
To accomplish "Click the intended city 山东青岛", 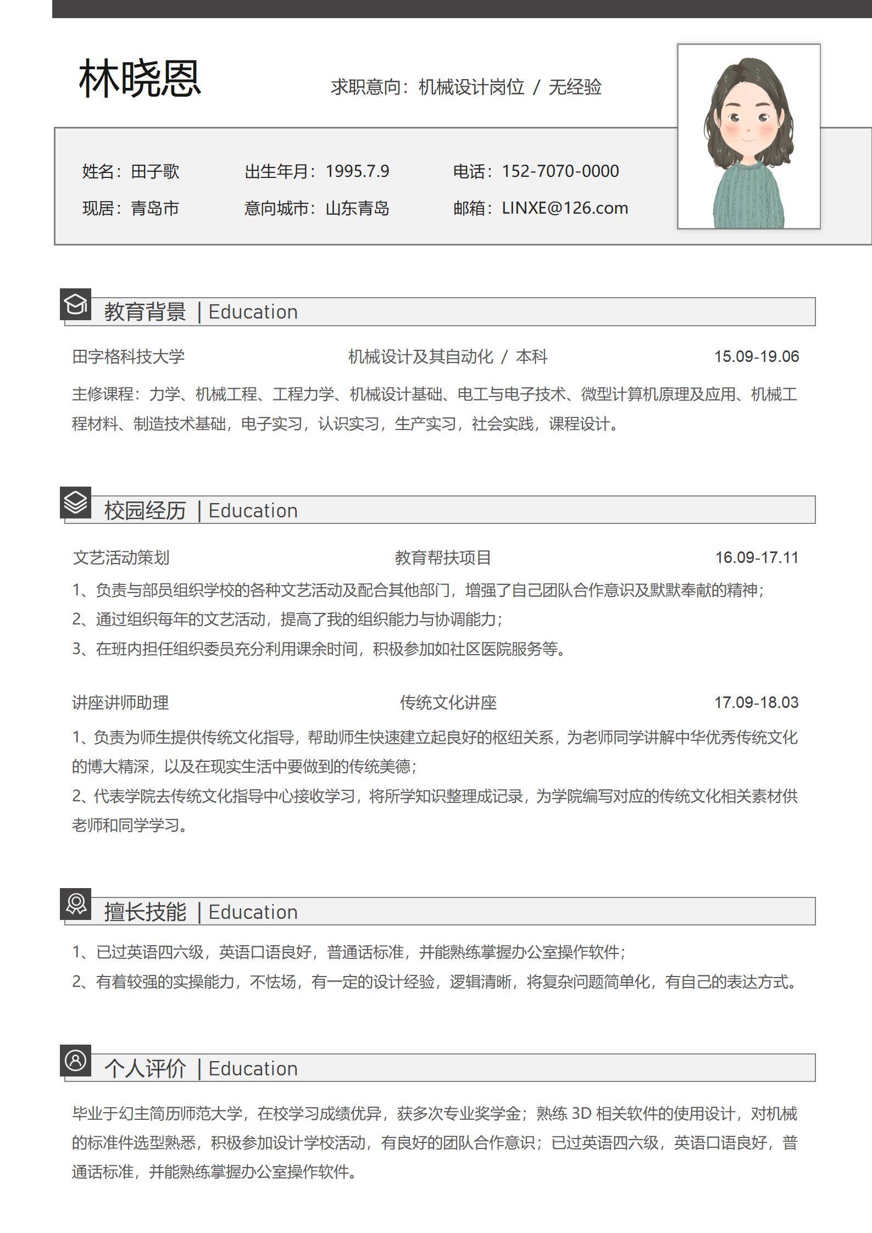I will pos(357,208).
